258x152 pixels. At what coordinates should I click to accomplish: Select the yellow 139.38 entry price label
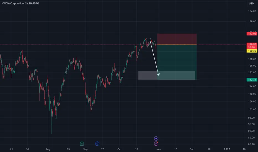click(252, 51)
